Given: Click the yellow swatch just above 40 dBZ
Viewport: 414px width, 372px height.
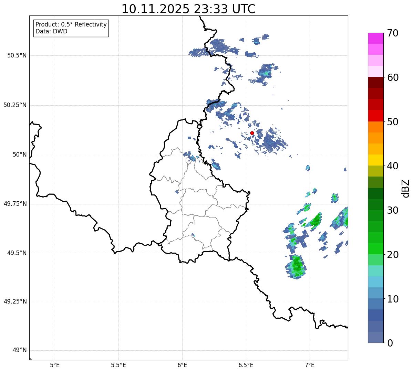Looking at the screenshot, I should [375, 160].
